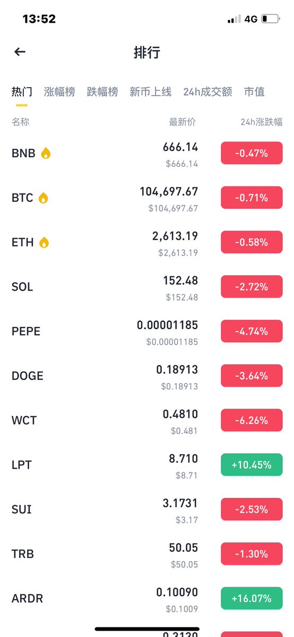The image size is (294, 637).
Task: Tap LPT's green +10.45% badge
Action: (252, 464)
